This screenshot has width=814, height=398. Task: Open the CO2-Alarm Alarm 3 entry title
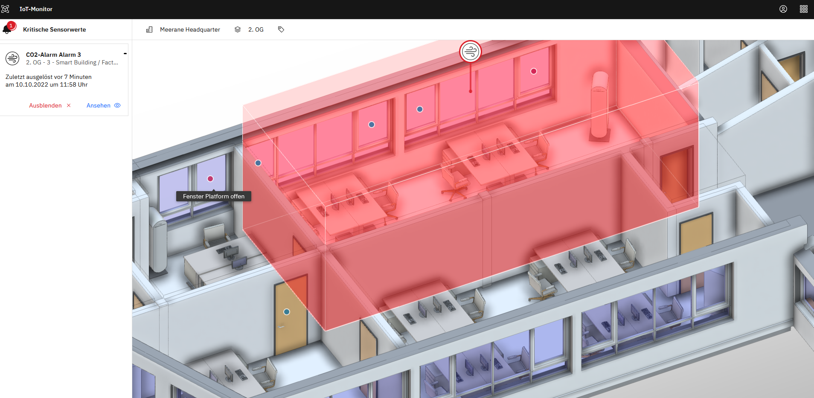pyautogui.click(x=53, y=55)
